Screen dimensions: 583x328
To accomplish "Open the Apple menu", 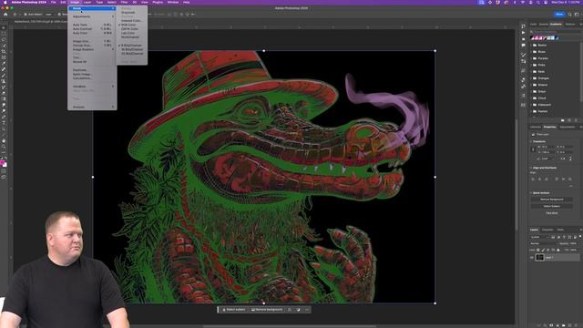I will point(5,2).
